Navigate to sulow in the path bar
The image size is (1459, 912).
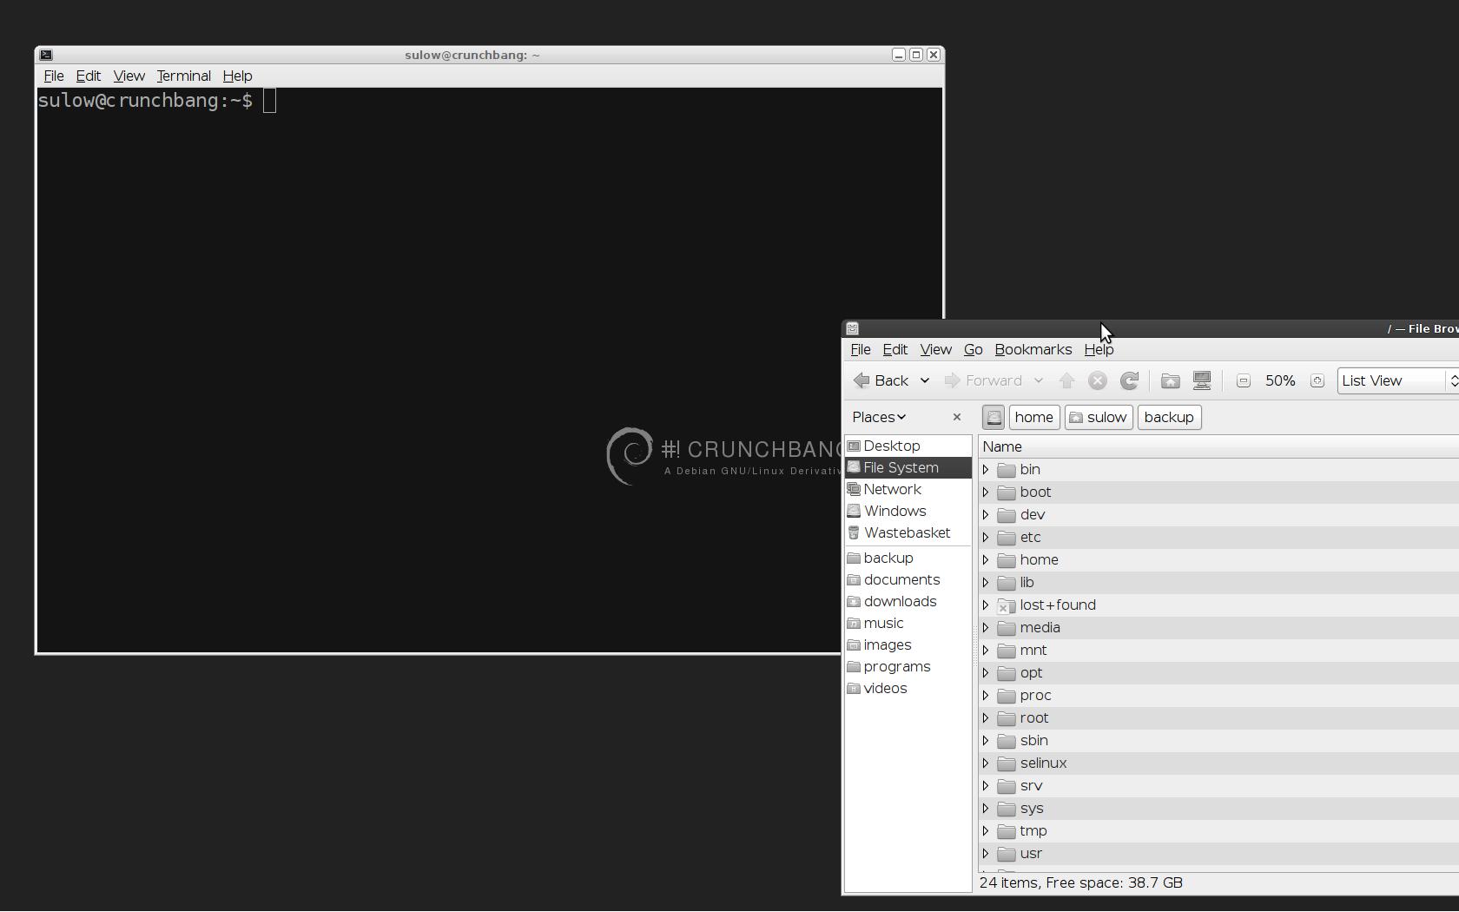1099,417
